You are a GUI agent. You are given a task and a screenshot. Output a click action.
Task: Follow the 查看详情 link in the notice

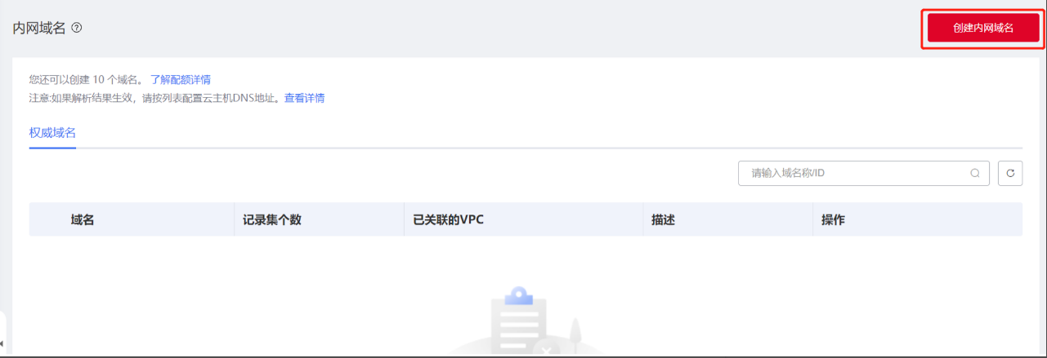pyautogui.click(x=304, y=98)
